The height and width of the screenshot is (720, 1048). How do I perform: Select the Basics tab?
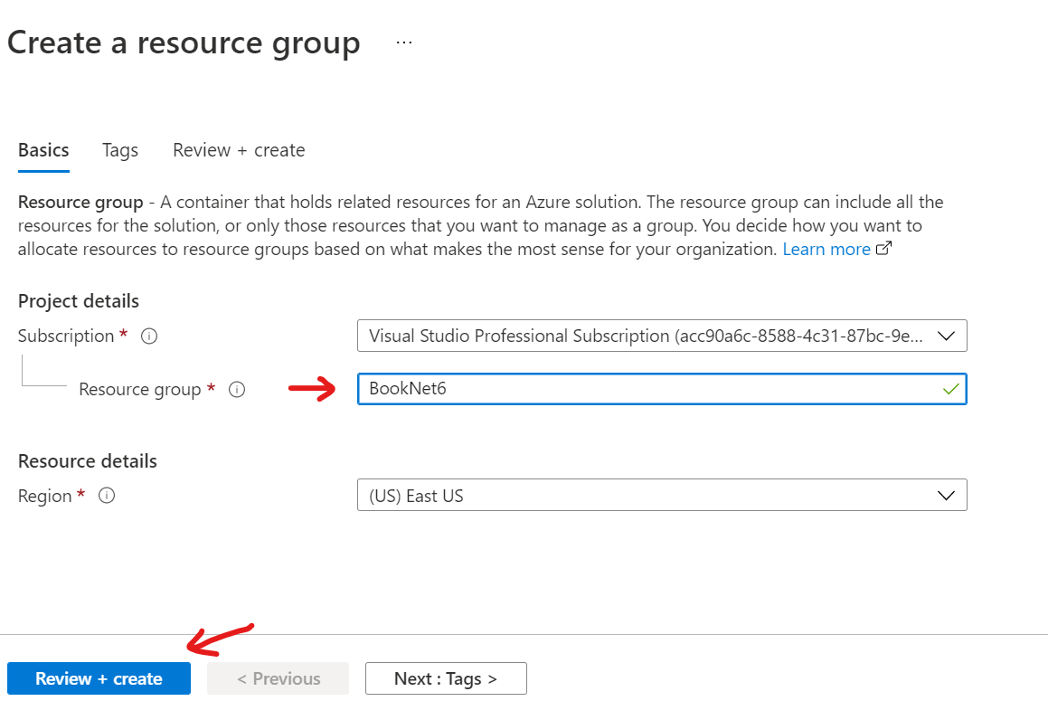tap(42, 150)
